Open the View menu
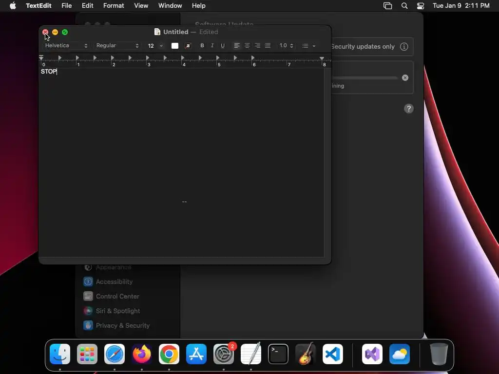 pos(141,6)
